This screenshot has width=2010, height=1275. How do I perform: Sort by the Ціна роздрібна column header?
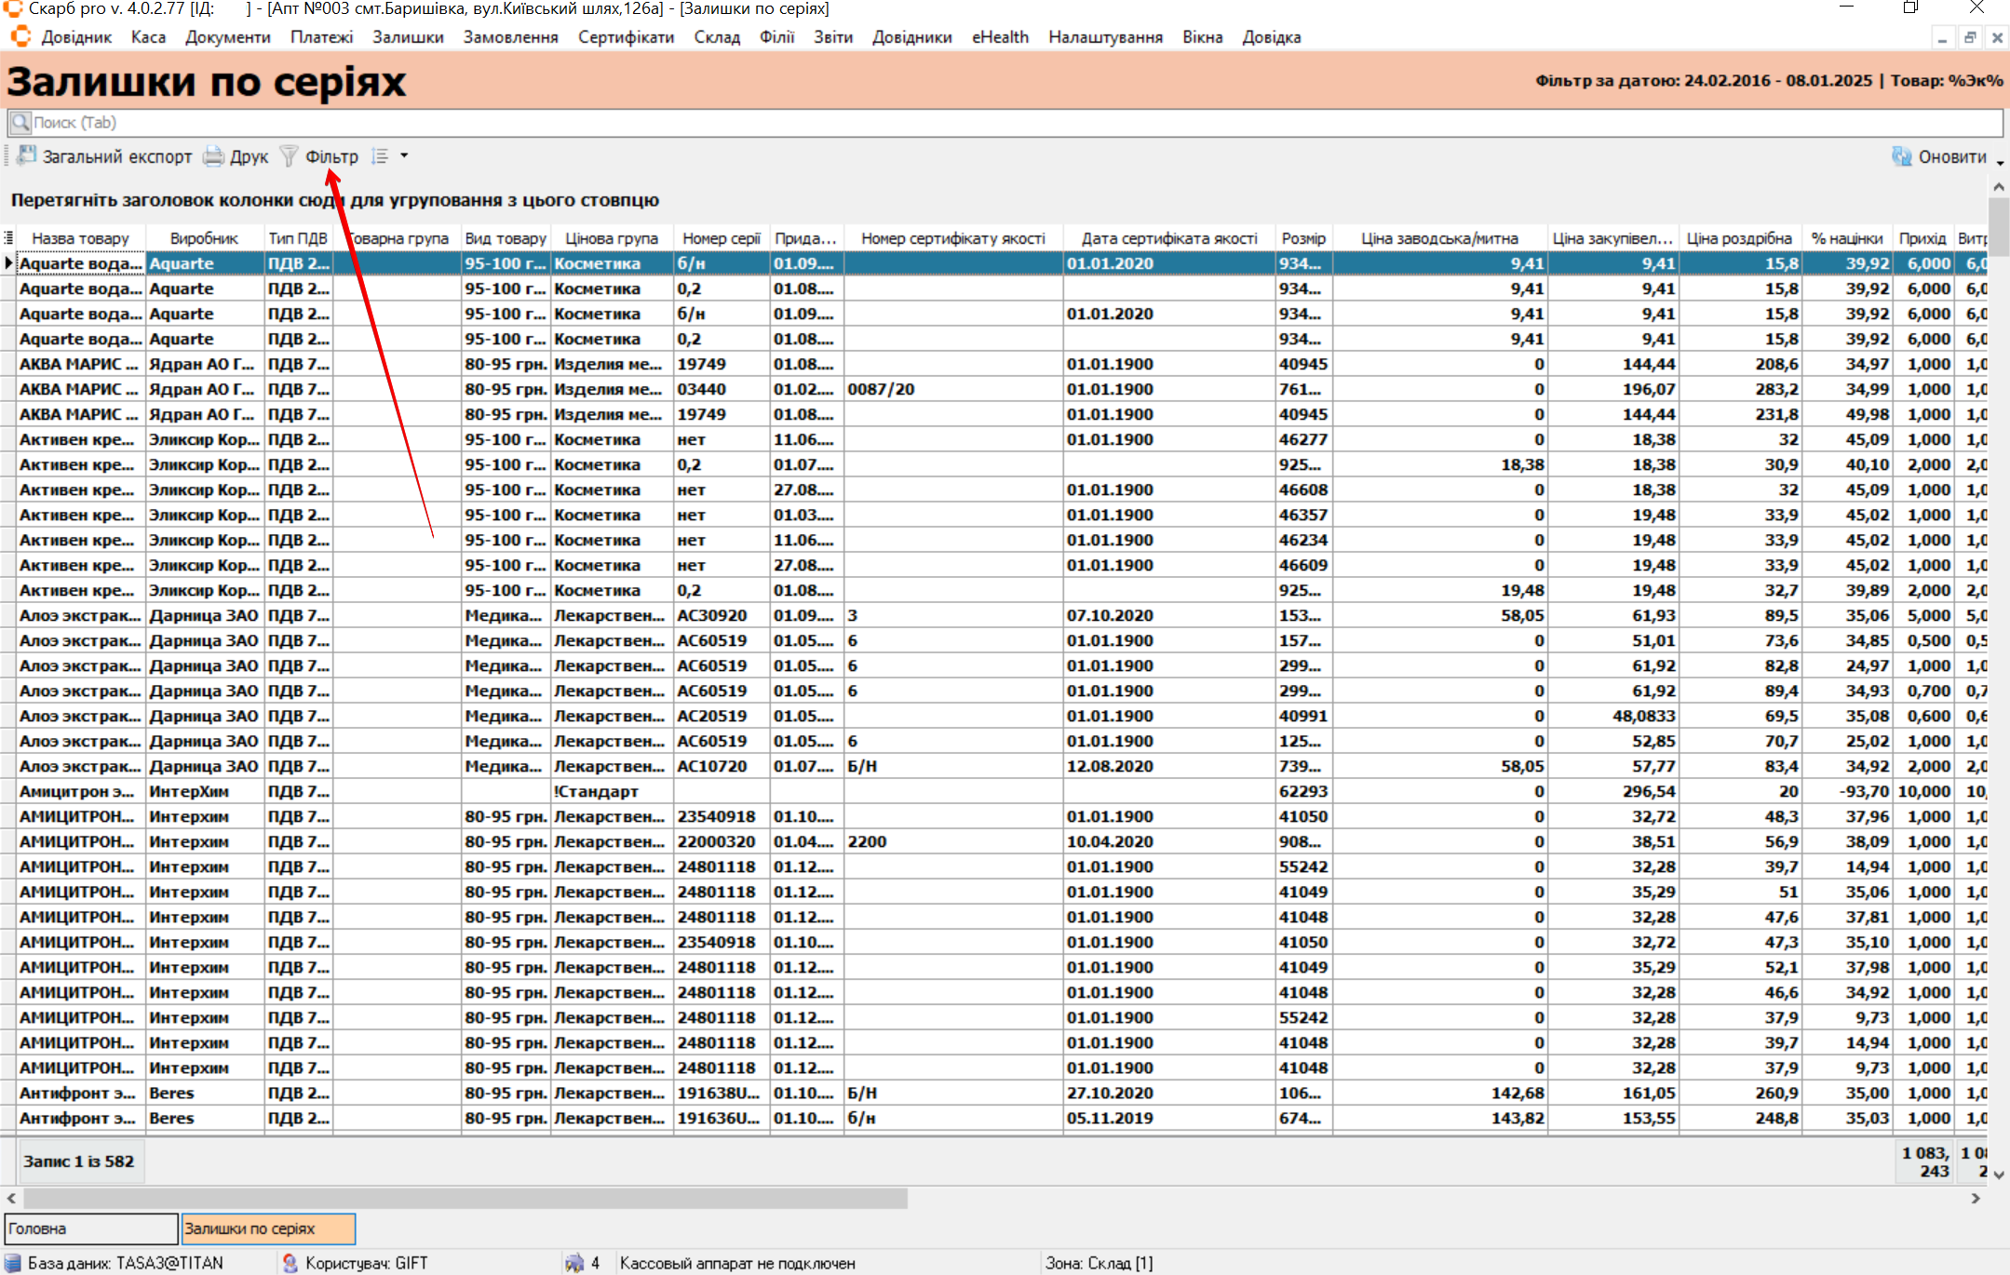(1738, 238)
